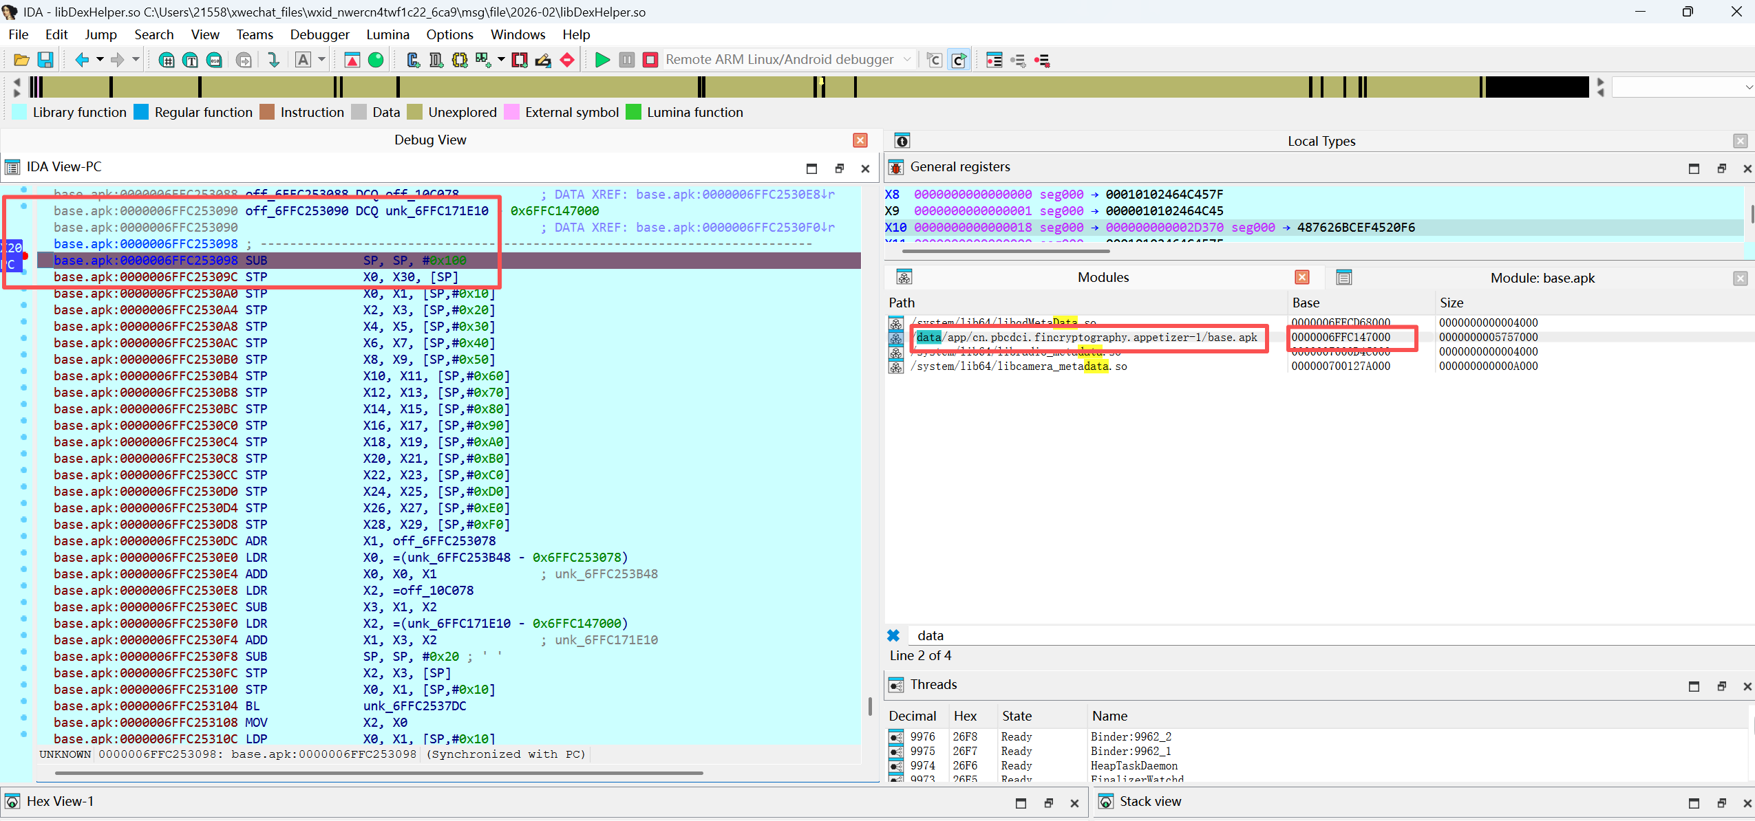Click the green circle toolbar icon

coord(376,61)
